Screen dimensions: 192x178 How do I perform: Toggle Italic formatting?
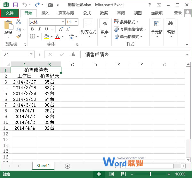(x=39, y=29)
